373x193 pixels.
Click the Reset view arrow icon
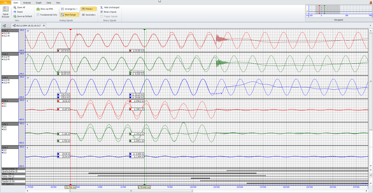click(x=15, y=12)
